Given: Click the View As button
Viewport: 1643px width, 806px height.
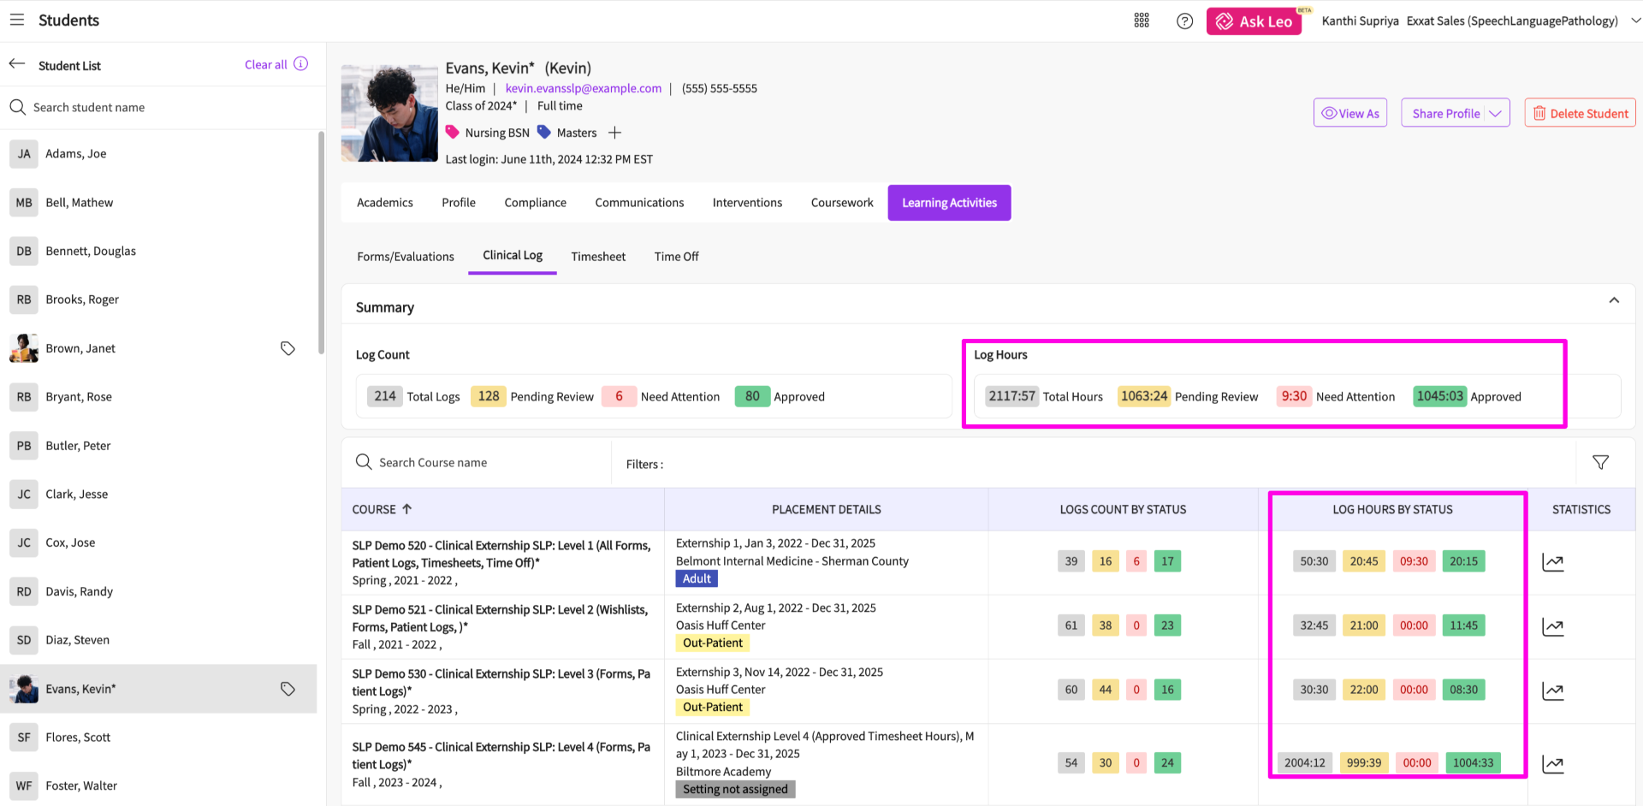Looking at the screenshot, I should pyautogui.click(x=1350, y=113).
